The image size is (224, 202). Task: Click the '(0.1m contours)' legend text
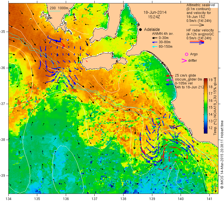(x=198, y=9)
